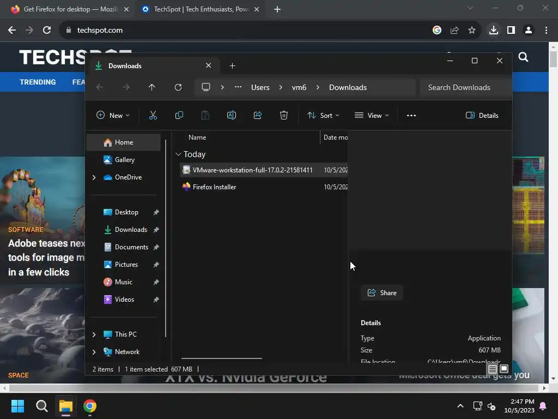Click the taskbar Search icon
This screenshot has width=558, height=419.
click(41, 406)
